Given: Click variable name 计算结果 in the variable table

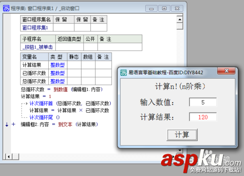Looking at the screenshot, I should coord(35,65).
